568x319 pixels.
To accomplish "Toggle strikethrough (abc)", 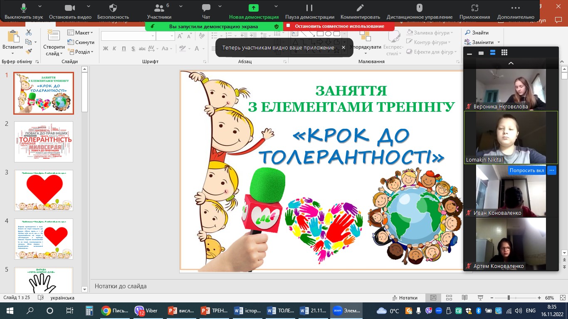I will pyautogui.click(x=142, y=49).
